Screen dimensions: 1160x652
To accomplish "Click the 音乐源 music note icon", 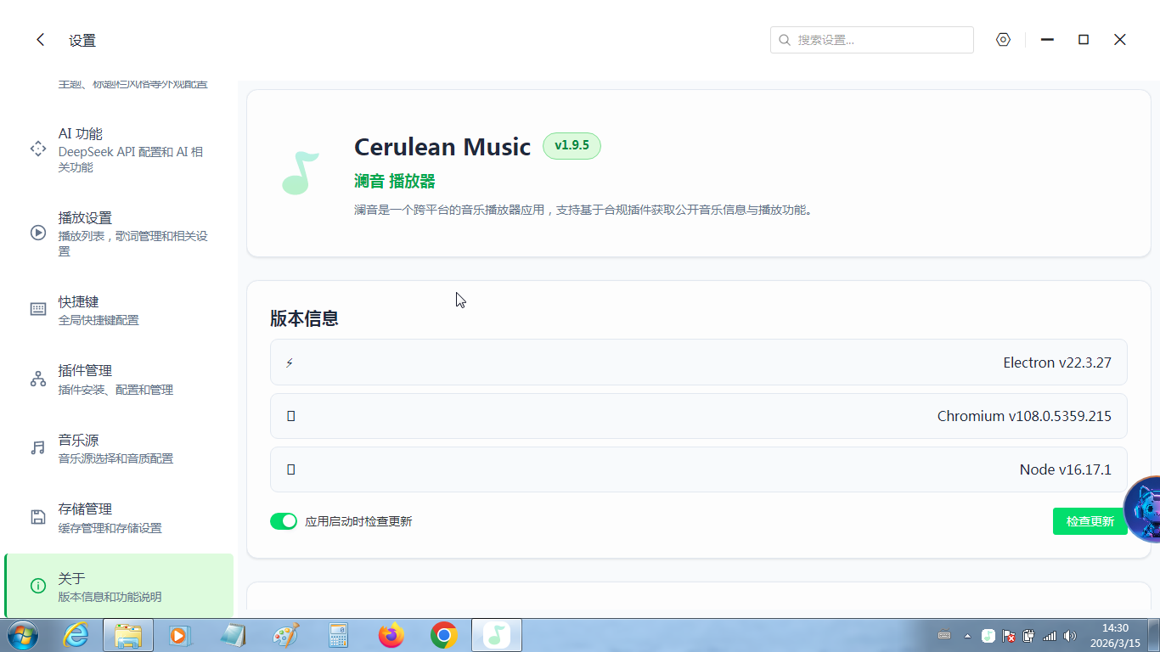I will click(38, 447).
